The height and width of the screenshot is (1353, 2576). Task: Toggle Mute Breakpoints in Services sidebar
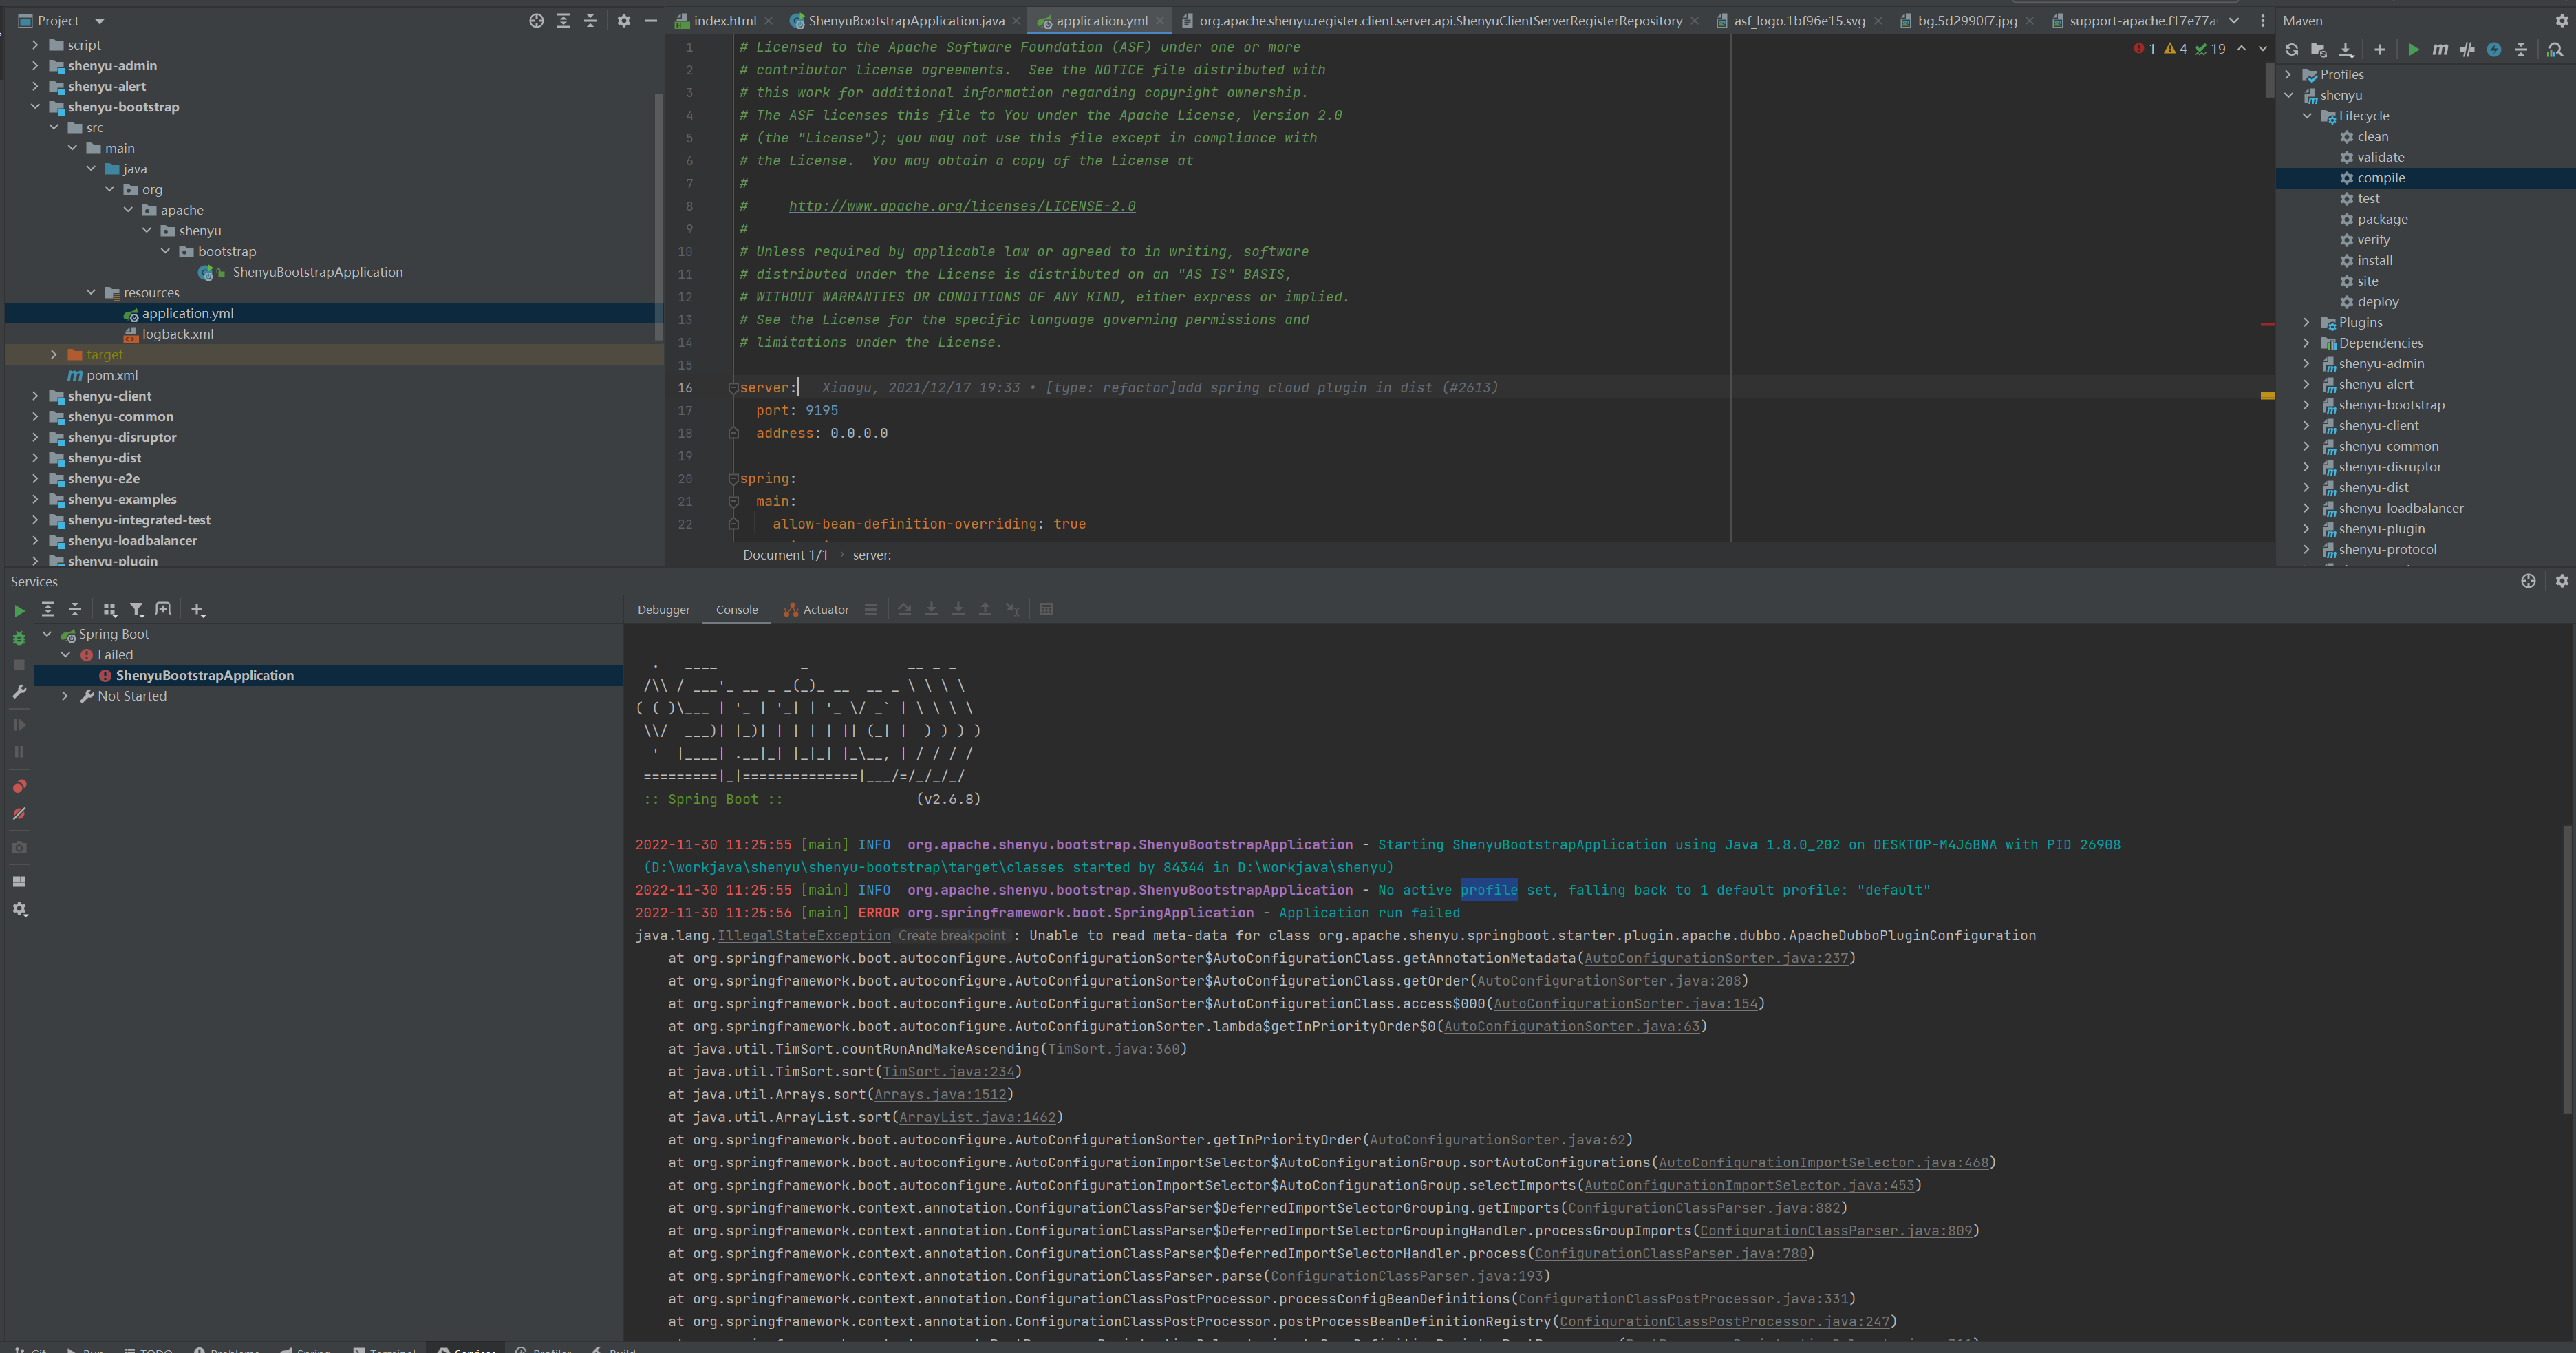tap(19, 814)
